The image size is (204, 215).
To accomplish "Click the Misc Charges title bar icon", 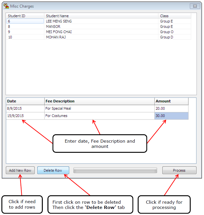I will (x=6, y=6).
